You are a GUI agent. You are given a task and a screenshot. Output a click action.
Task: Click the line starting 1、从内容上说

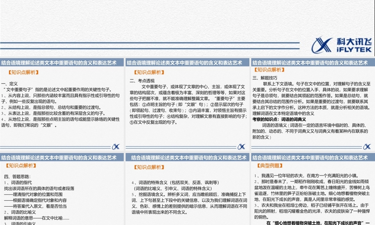(60, 98)
